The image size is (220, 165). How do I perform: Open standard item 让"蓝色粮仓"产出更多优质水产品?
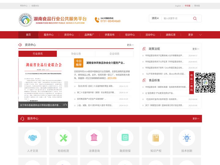[160, 93]
